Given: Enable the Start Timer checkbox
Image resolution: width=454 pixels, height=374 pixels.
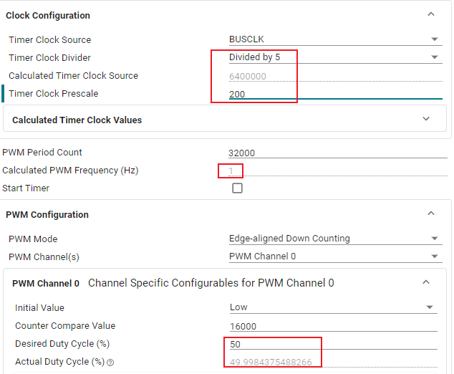Looking at the screenshot, I should click(237, 188).
